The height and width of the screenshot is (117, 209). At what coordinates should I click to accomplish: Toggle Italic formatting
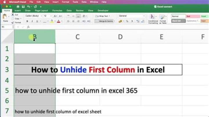coord(32,21)
